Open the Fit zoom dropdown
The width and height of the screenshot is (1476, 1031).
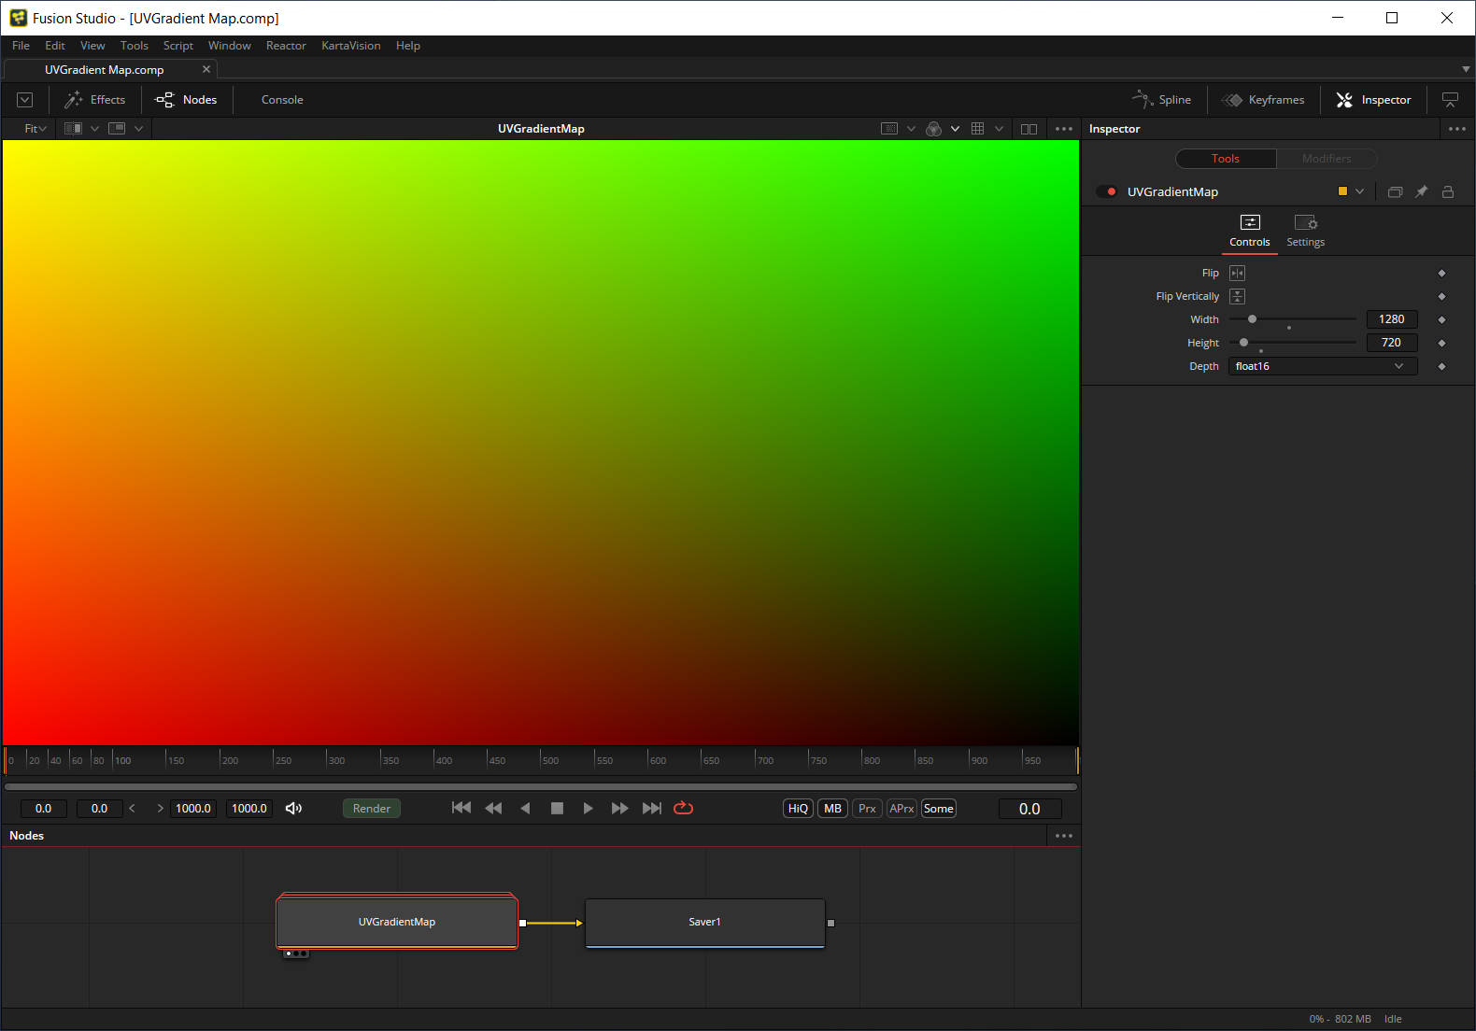tap(35, 129)
